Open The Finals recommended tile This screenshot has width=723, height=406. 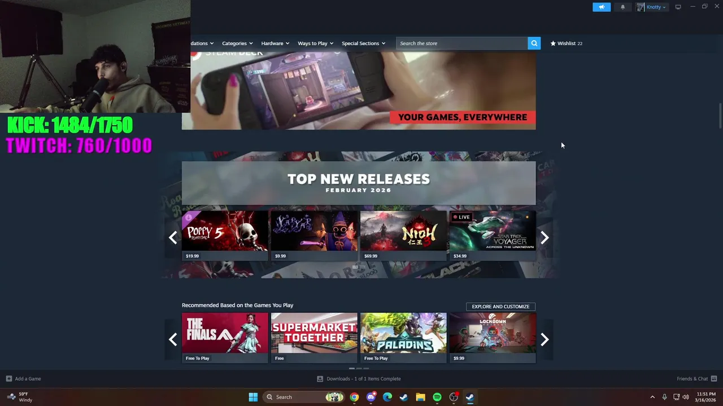[225, 338]
